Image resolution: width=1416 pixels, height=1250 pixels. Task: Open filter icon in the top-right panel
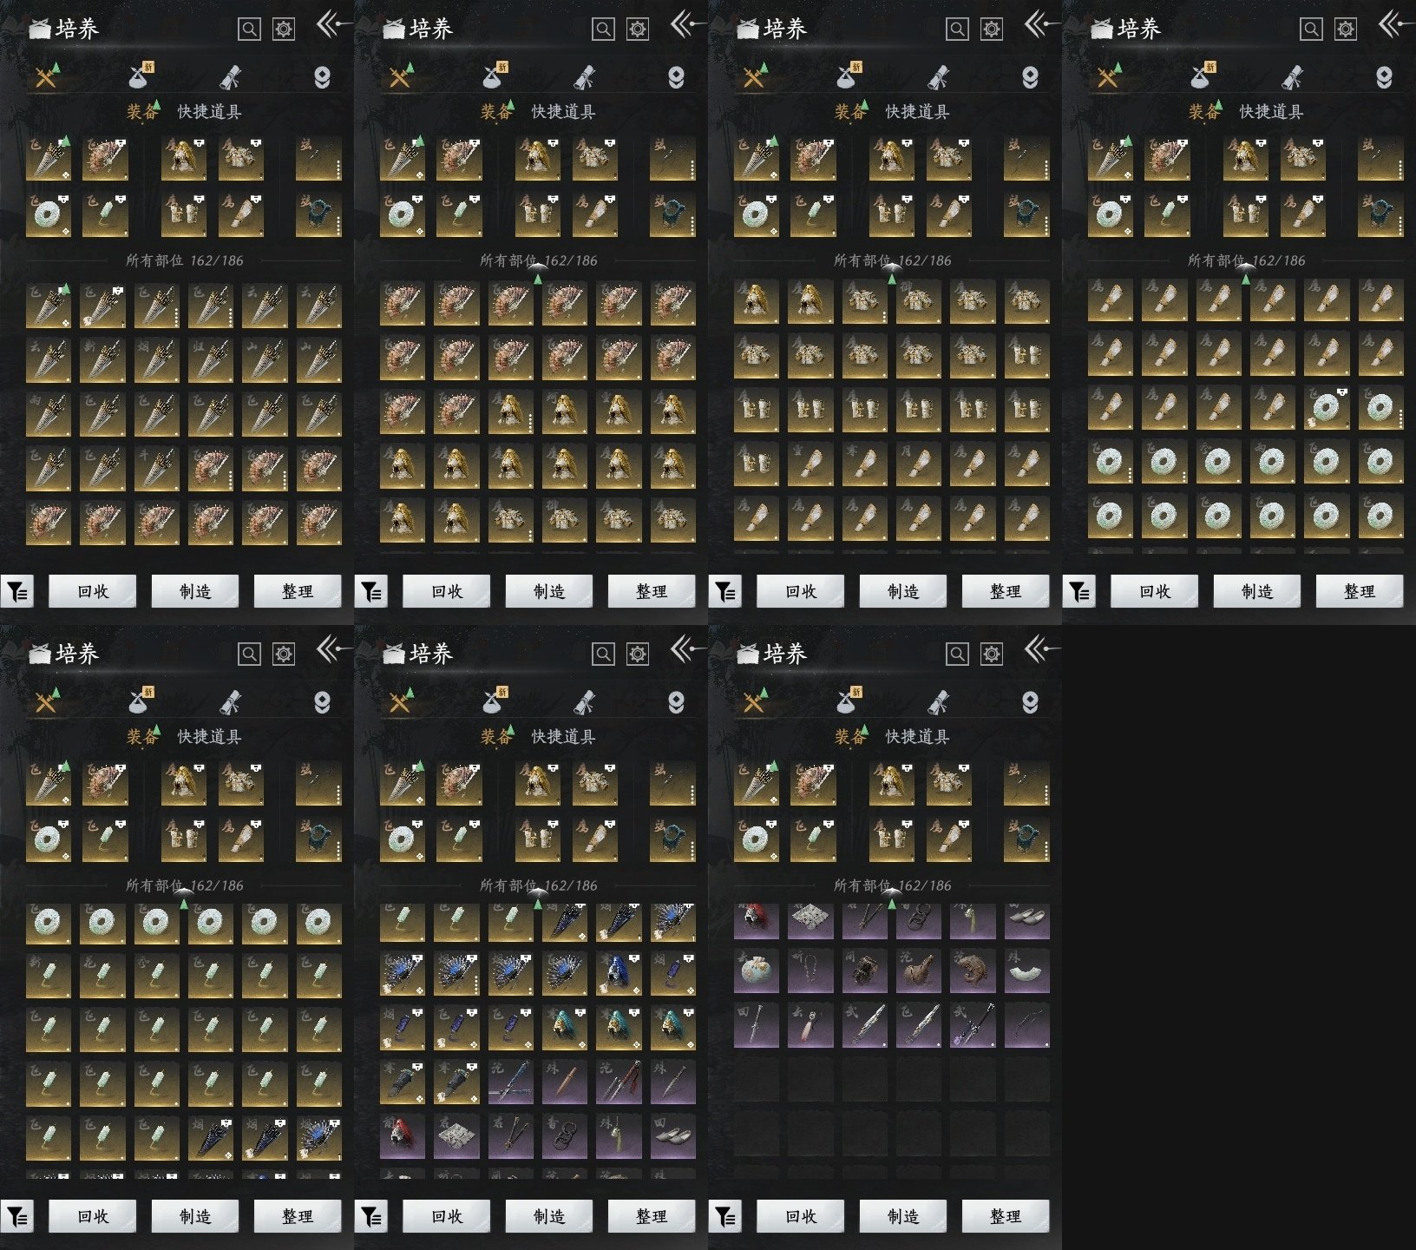(1079, 592)
